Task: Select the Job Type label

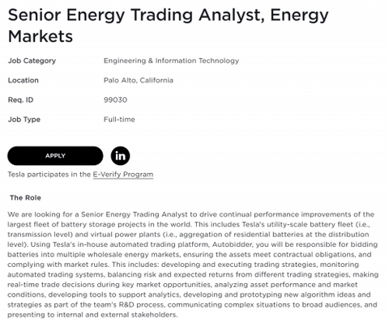Action: 24,120
